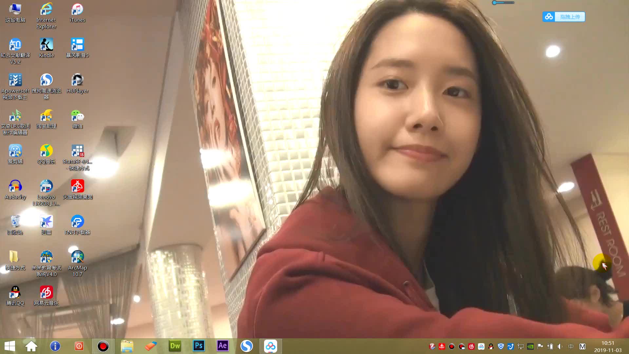Viewport: 629px width, 354px height.
Task: Open File Explorer from taskbar
Action: tap(127, 346)
